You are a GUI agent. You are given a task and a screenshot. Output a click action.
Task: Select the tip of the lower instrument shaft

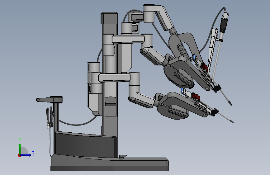232,122
